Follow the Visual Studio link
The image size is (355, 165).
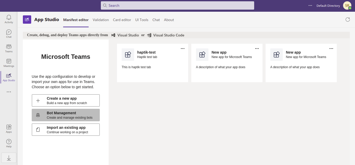tap(128, 35)
